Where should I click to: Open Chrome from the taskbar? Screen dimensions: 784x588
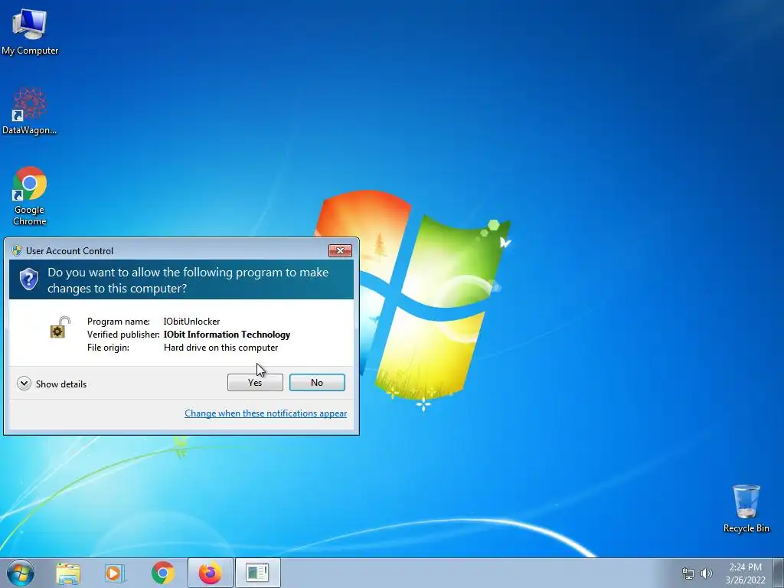pos(162,573)
